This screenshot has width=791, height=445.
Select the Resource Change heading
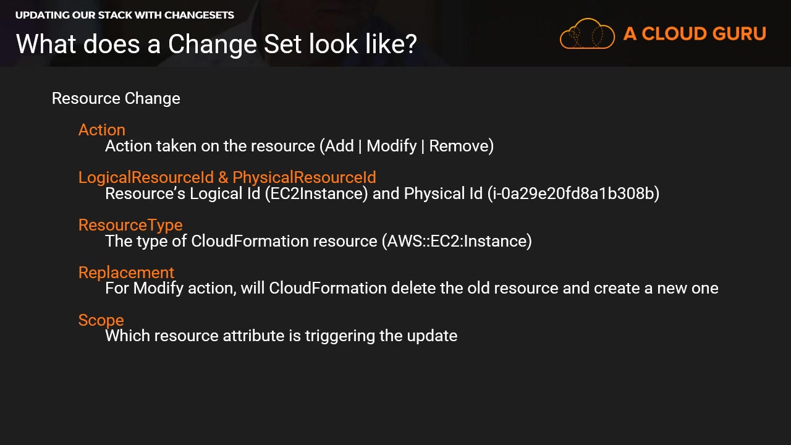coord(116,98)
